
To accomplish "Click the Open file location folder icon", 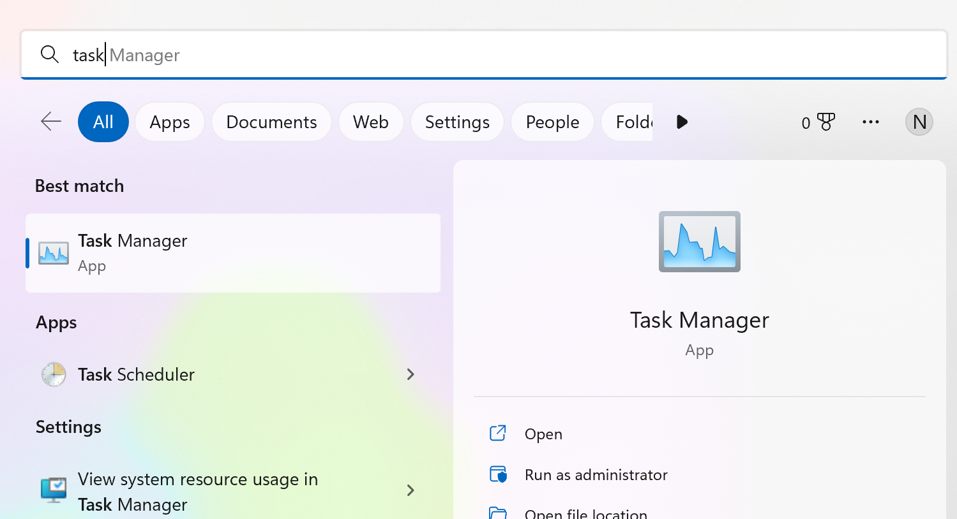I will point(498,513).
